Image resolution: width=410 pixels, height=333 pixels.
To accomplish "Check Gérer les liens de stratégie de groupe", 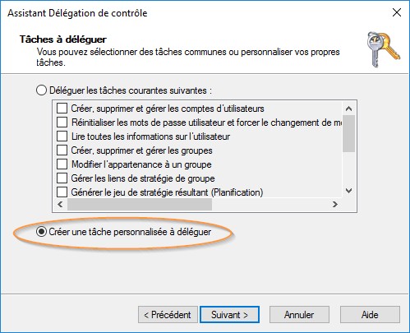I will [62, 178].
